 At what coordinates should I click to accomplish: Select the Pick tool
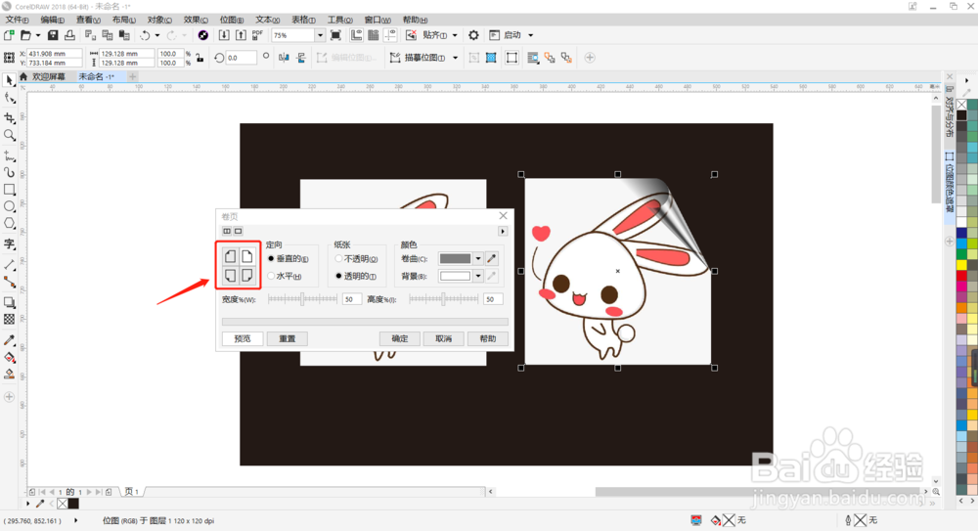point(10,80)
